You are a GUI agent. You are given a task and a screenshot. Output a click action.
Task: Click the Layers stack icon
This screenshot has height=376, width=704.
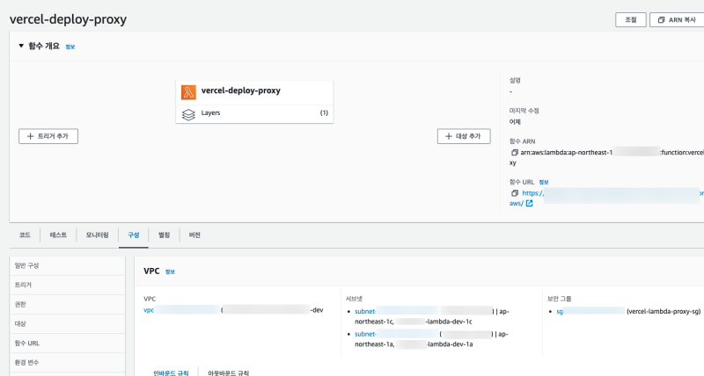click(188, 115)
